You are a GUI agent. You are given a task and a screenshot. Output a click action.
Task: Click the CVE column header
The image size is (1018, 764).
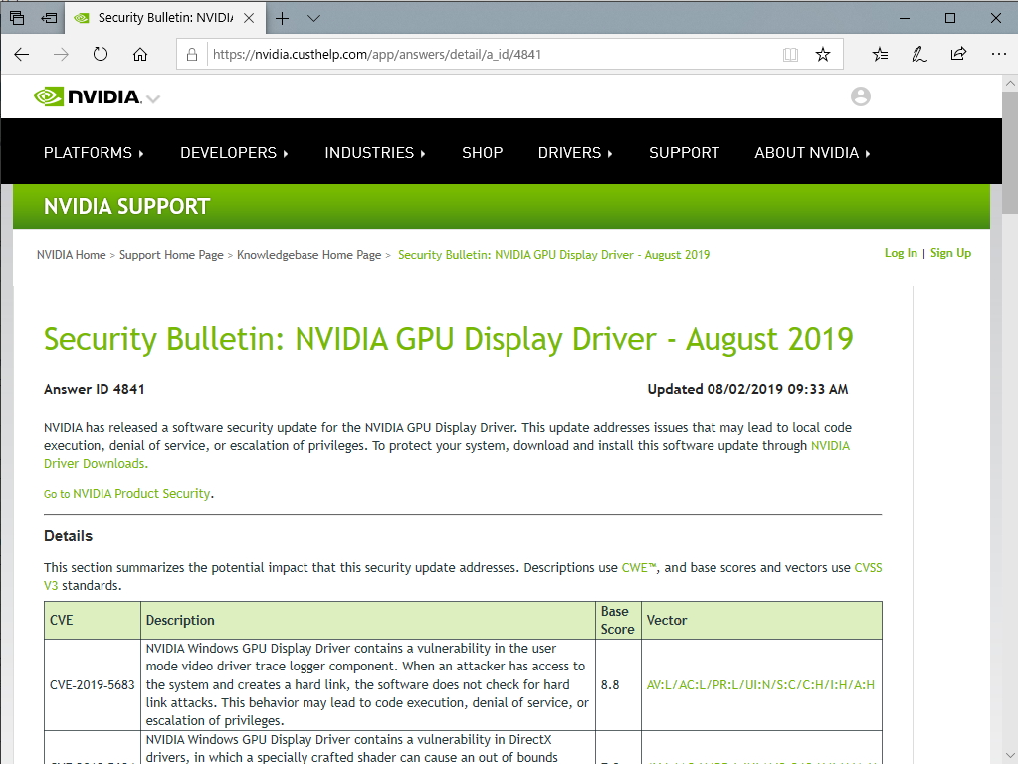[93, 621]
